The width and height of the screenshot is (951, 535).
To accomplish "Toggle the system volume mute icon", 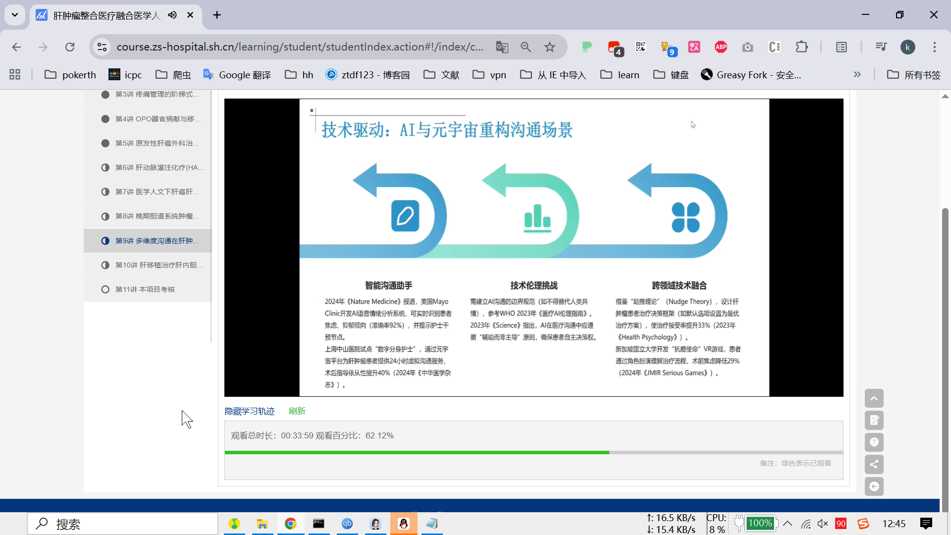I will point(823,524).
